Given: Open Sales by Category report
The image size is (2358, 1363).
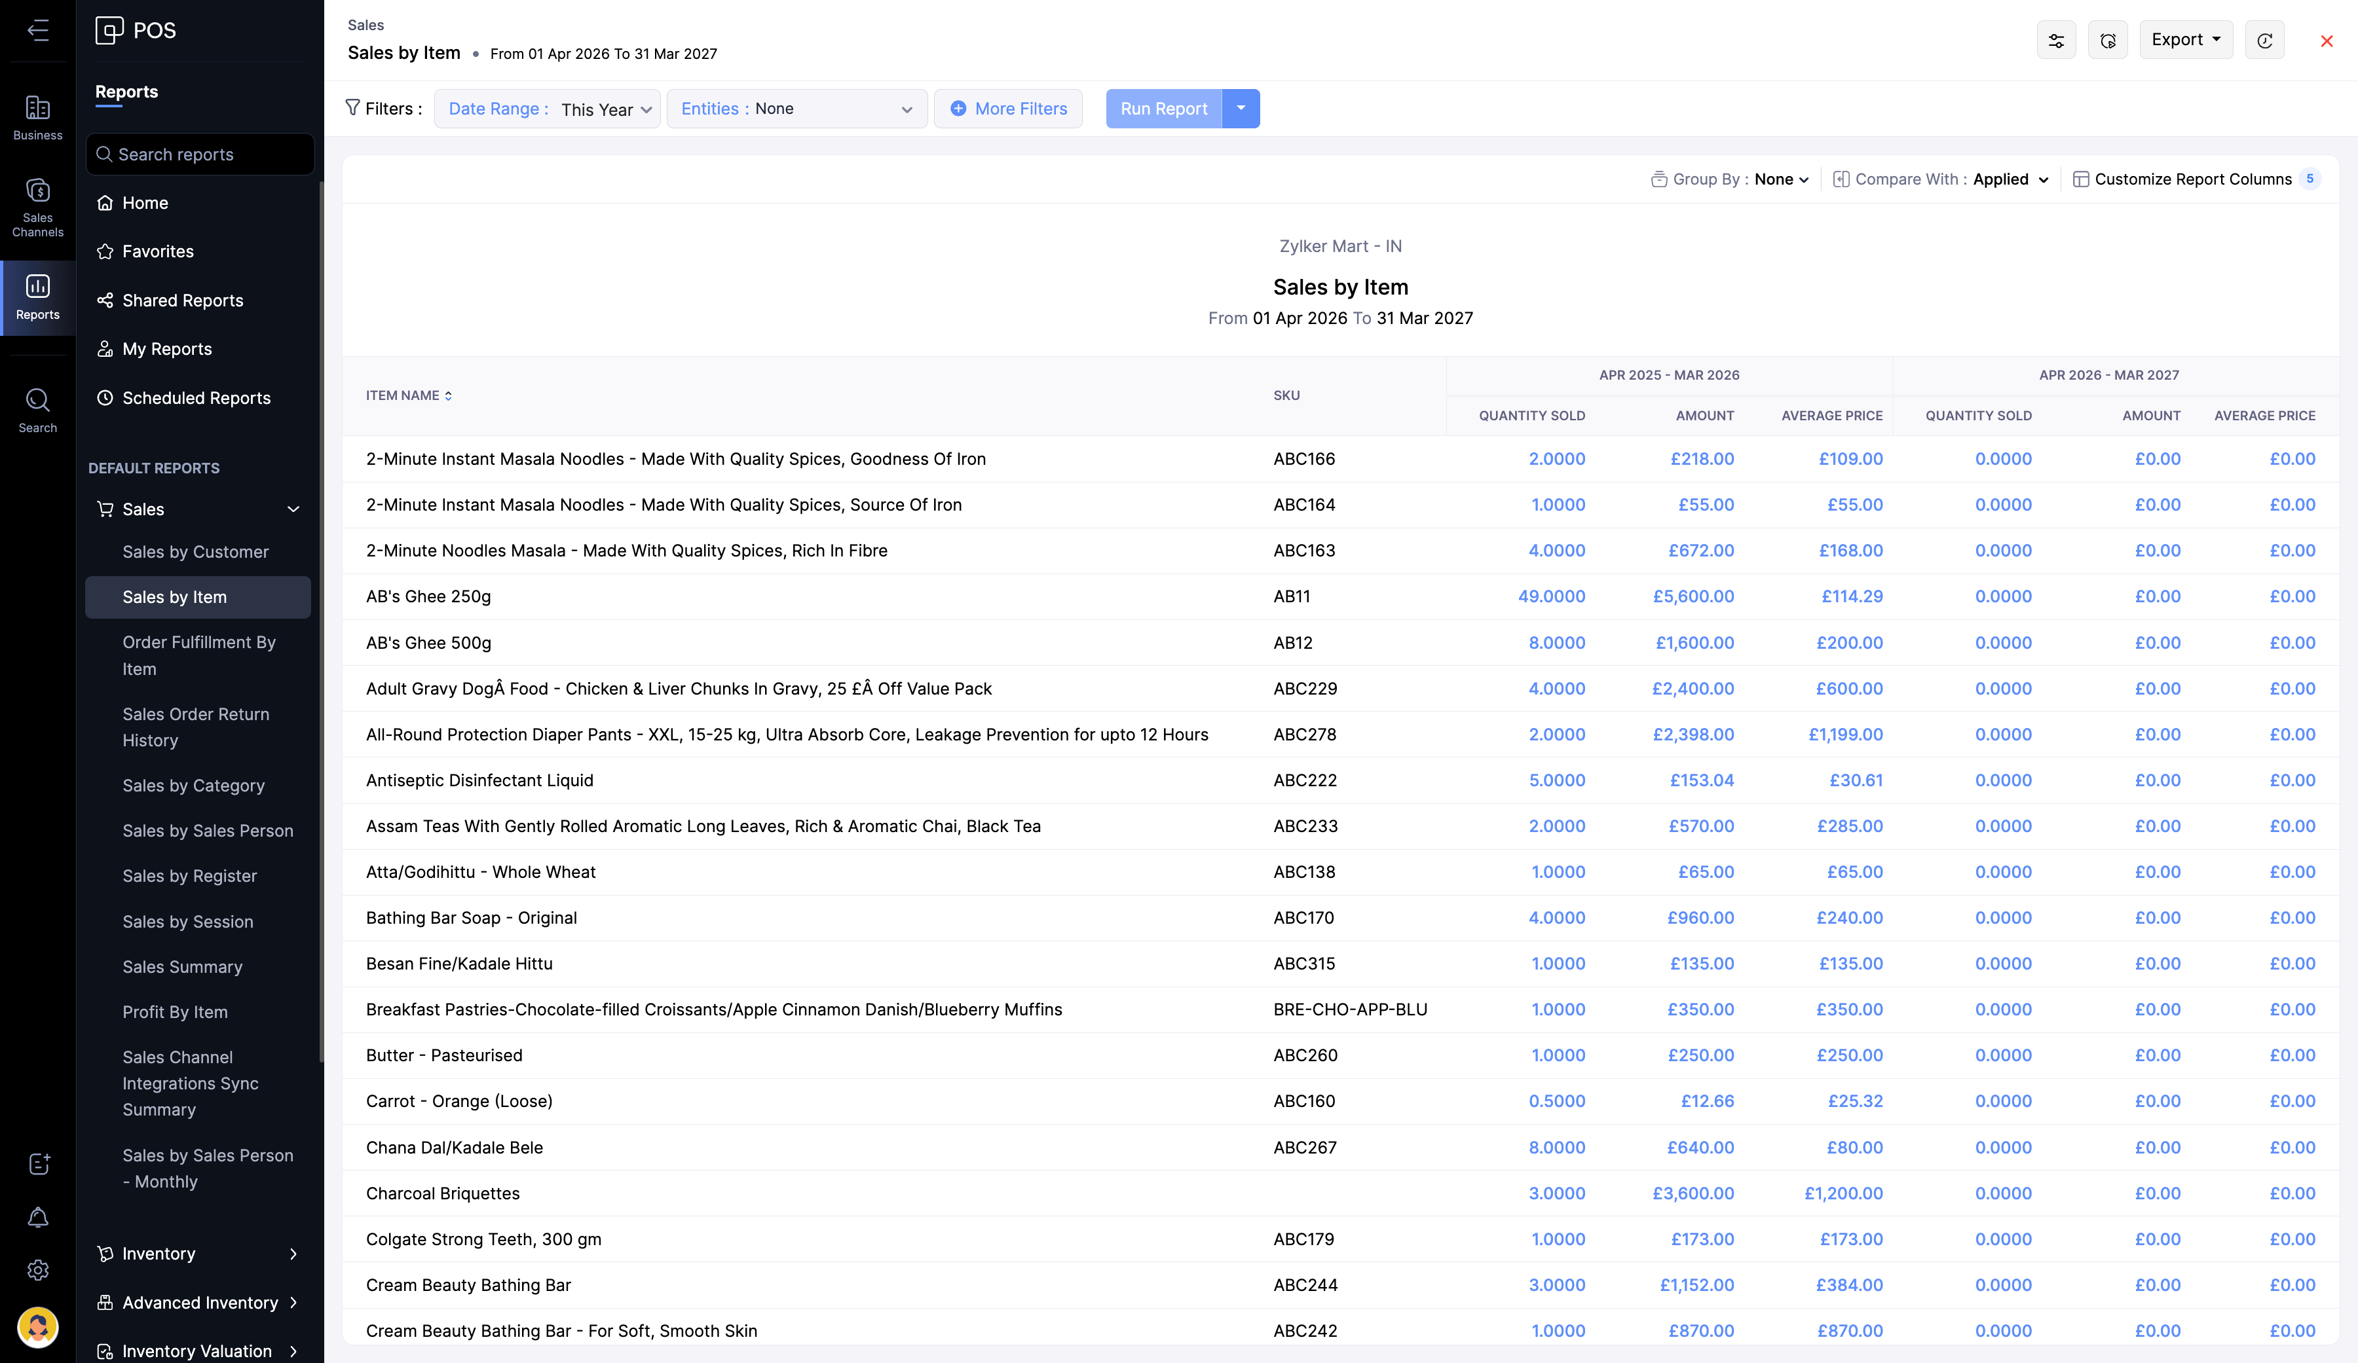Looking at the screenshot, I should coord(194,786).
